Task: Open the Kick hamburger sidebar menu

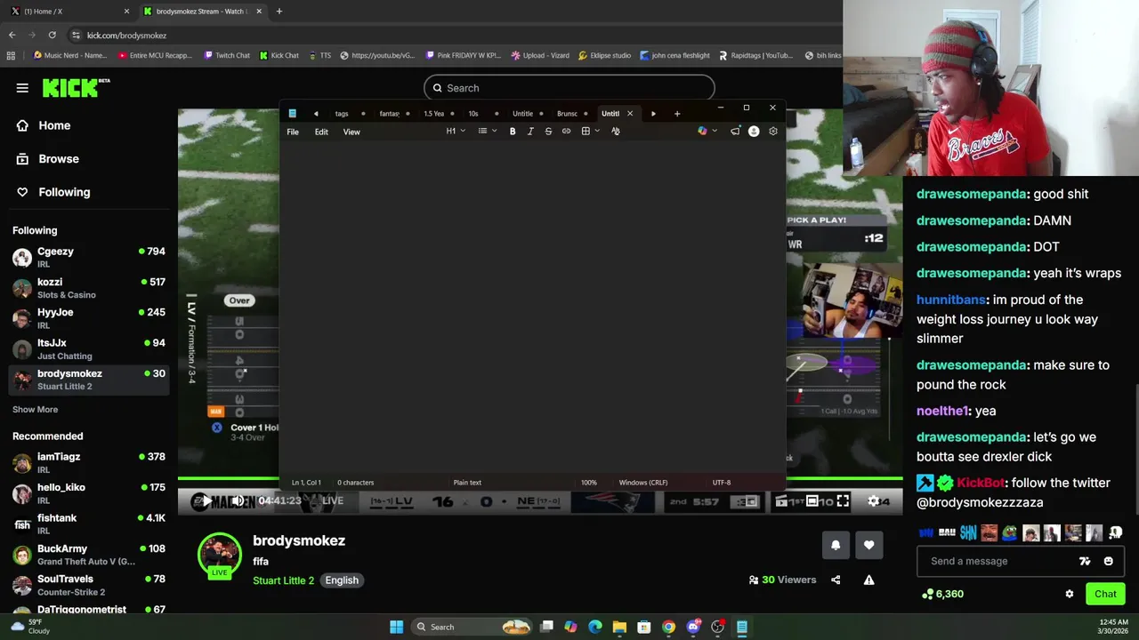Action: [22, 88]
